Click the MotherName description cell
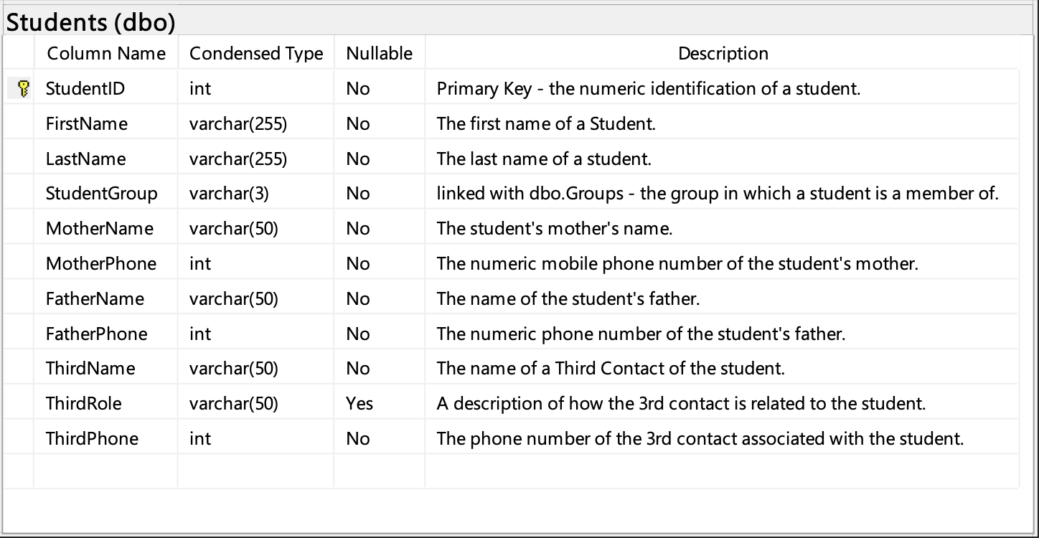 pyautogui.click(x=555, y=229)
